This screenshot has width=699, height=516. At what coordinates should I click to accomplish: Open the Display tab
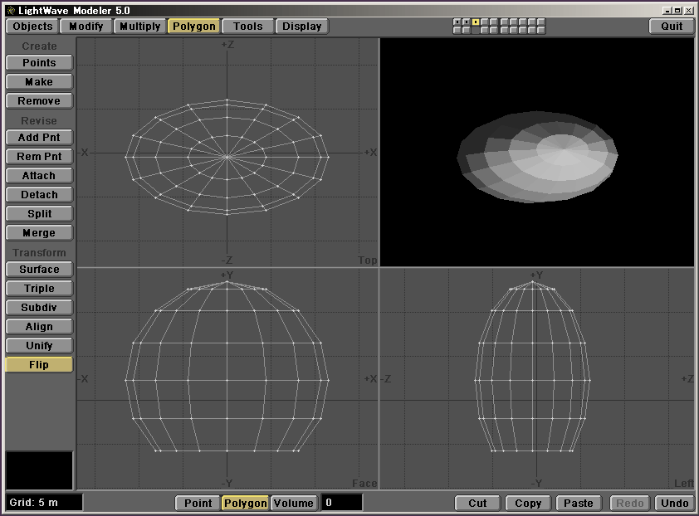[301, 26]
